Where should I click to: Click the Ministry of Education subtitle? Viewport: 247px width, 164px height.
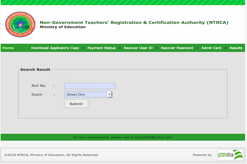(63, 27)
